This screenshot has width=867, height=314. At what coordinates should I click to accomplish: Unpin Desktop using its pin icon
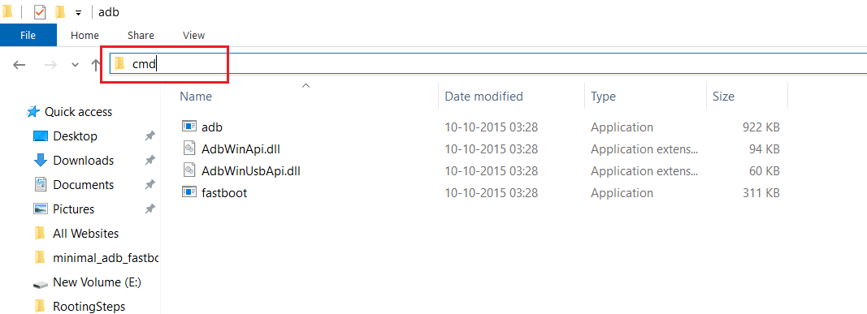[x=150, y=135]
